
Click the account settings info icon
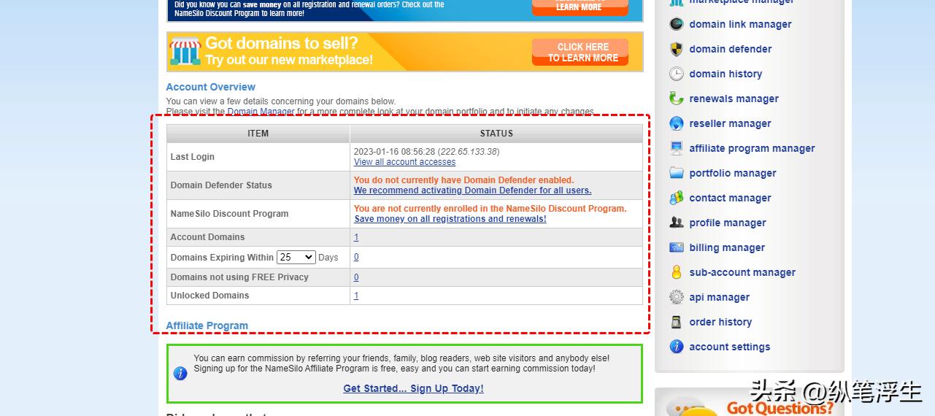tap(677, 347)
